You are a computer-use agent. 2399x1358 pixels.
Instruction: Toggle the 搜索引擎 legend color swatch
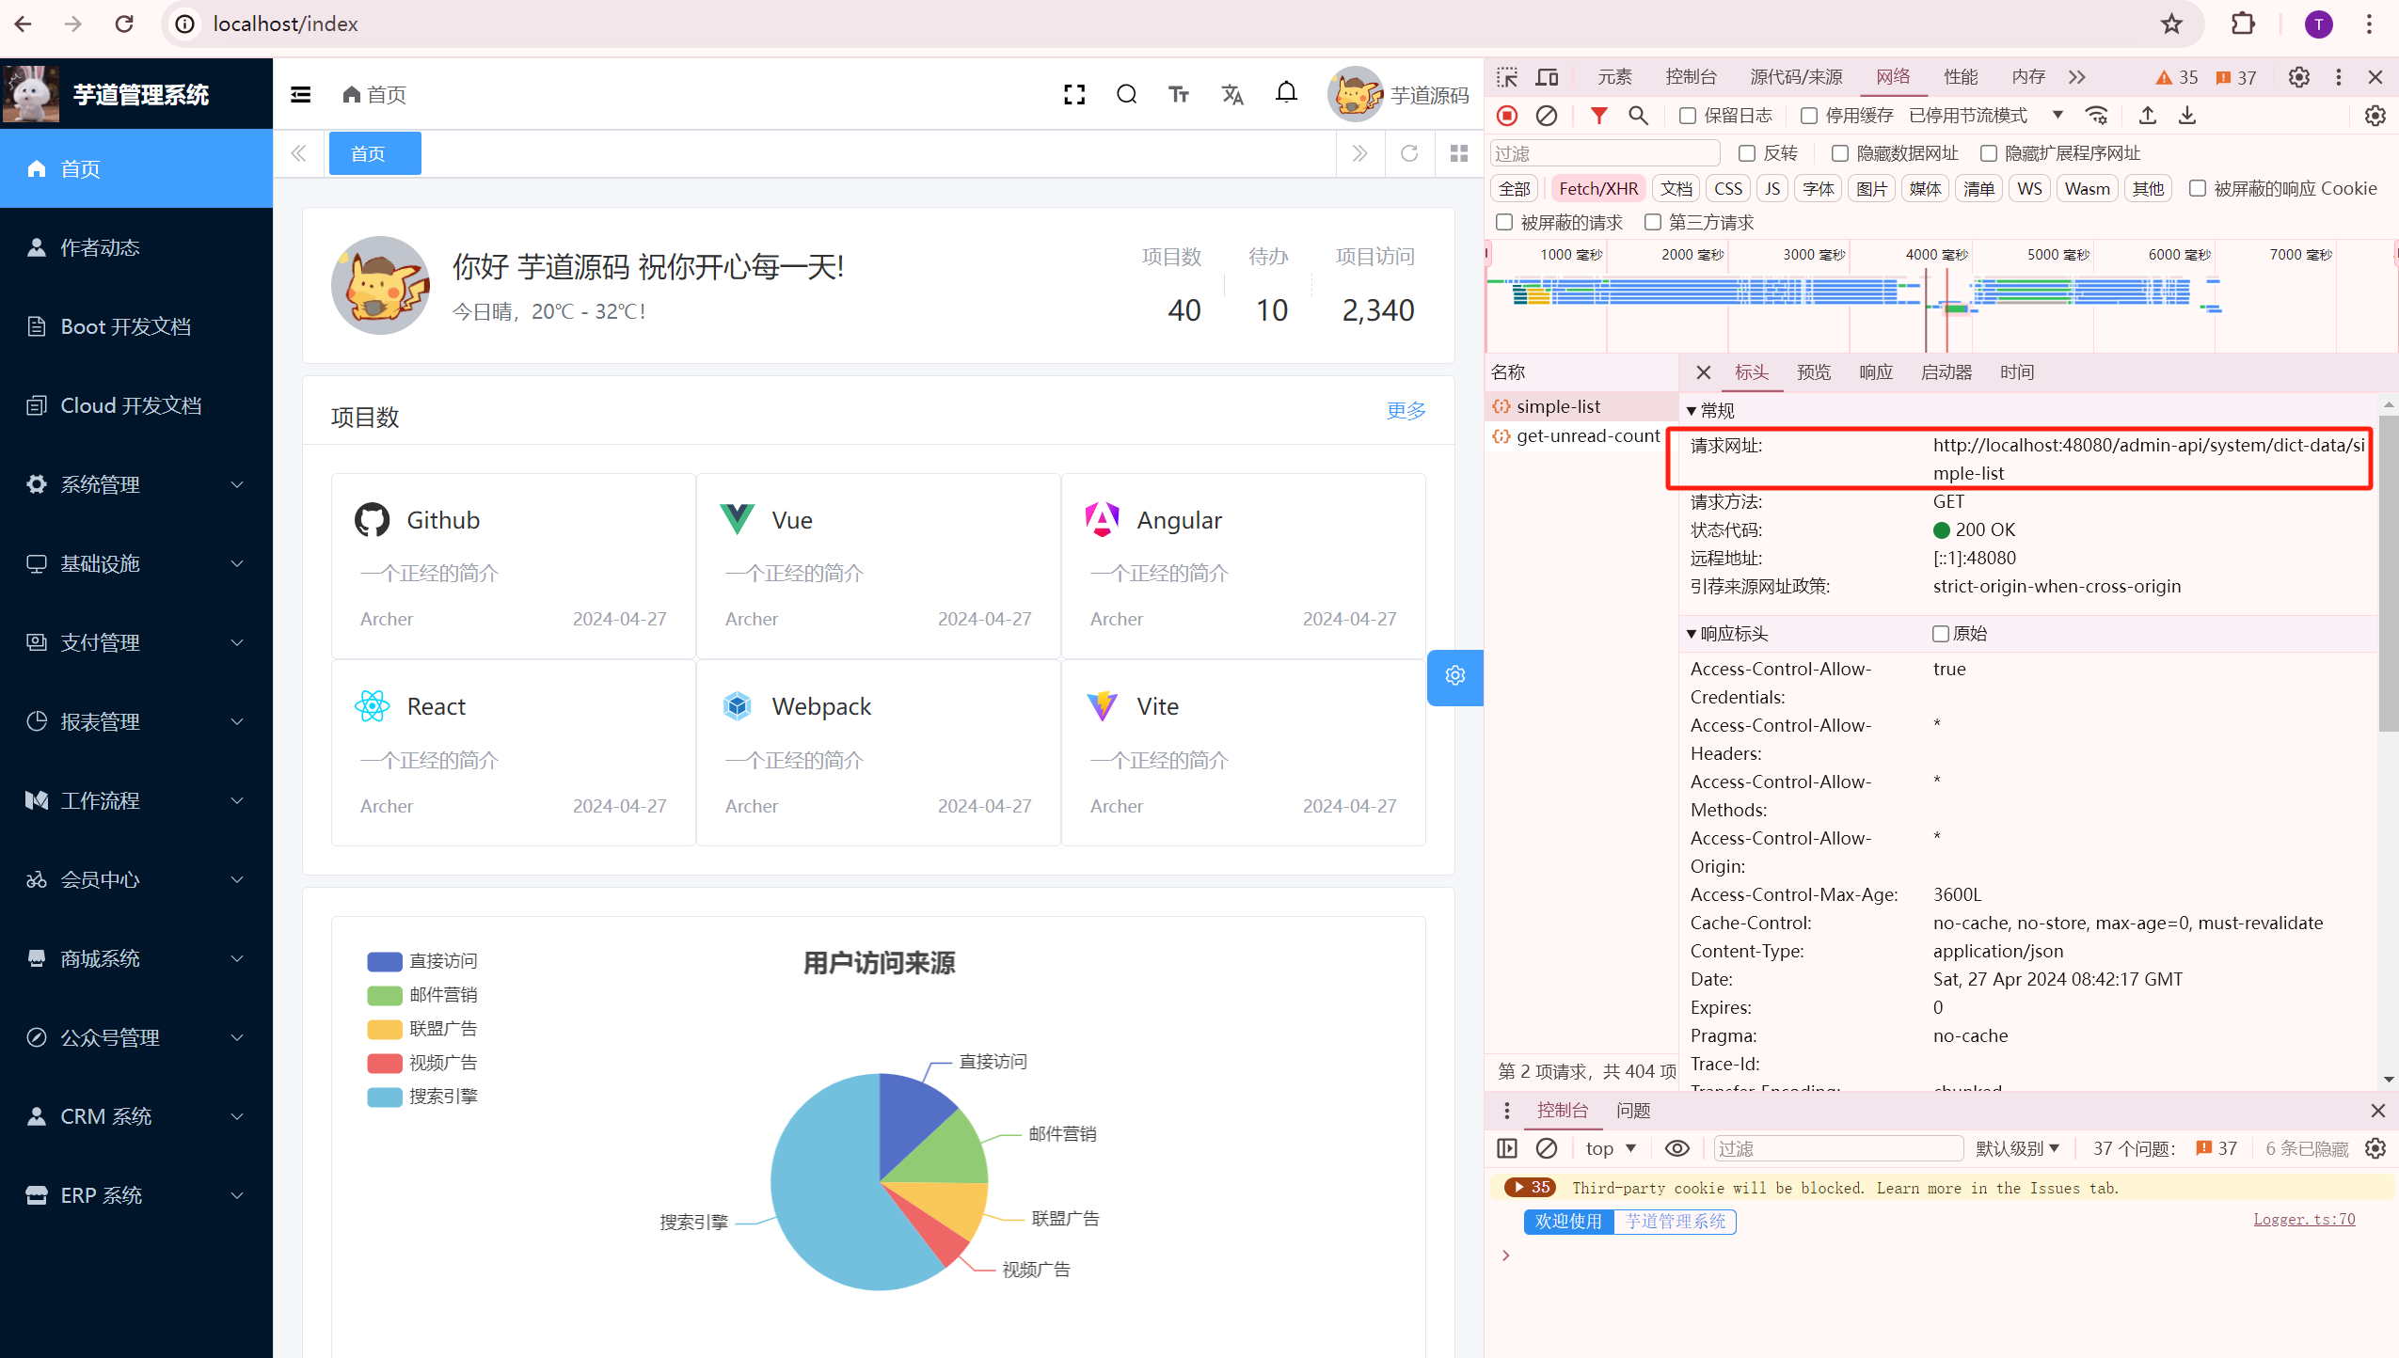(384, 1097)
